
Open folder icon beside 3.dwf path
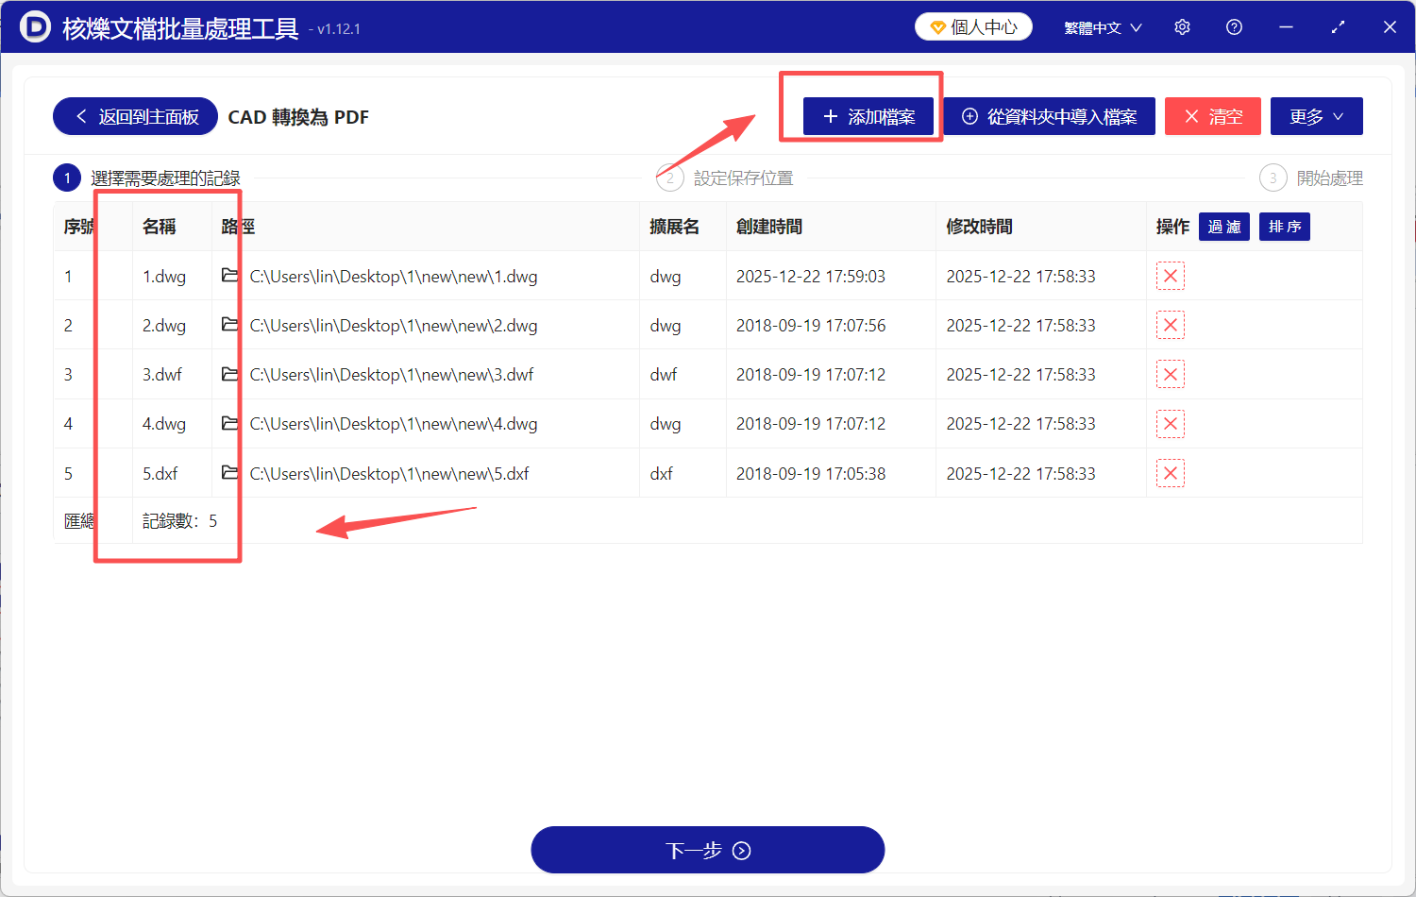pyautogui.click(x=229, y=374)
